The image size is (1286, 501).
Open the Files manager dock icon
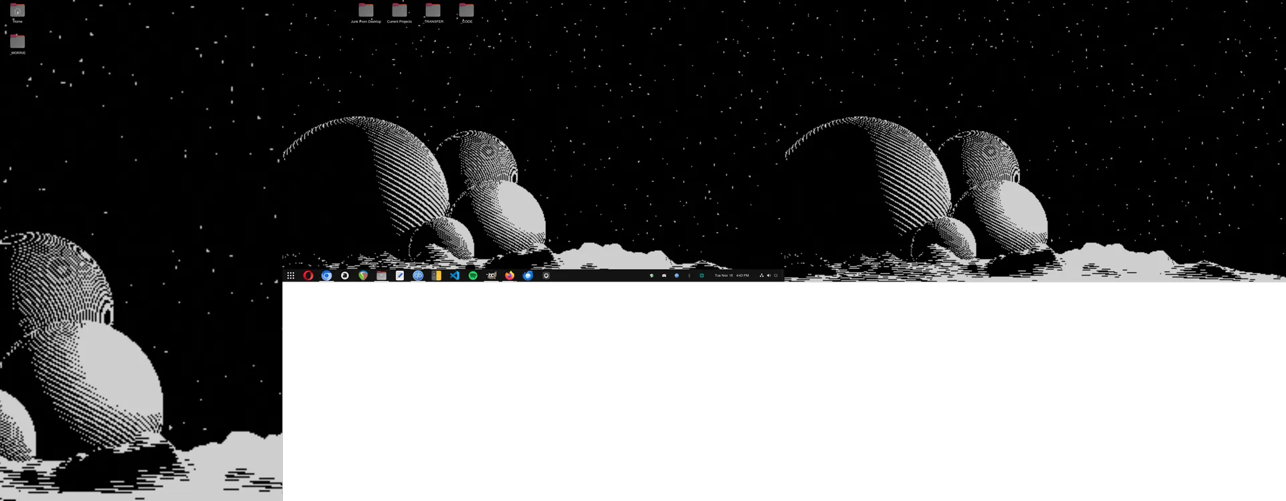pos(381,276)
